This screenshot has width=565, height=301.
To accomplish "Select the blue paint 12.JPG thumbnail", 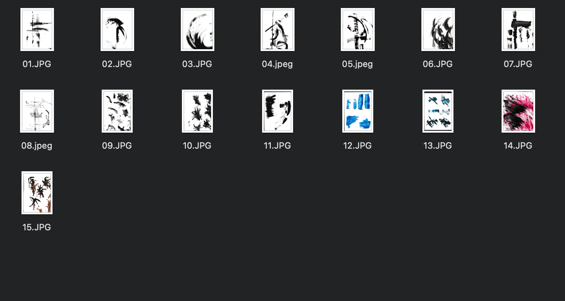I will click(358, 111).
